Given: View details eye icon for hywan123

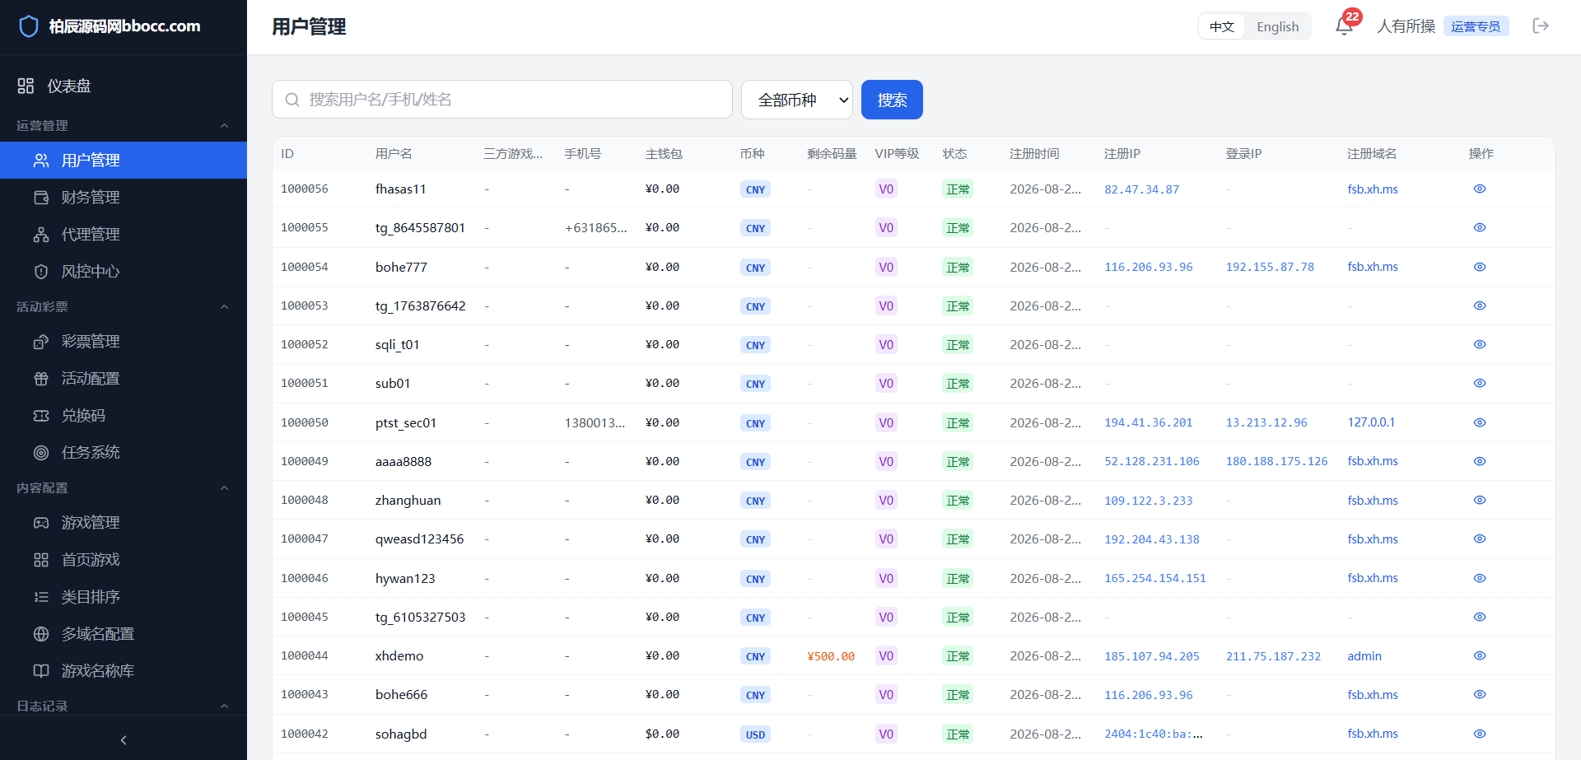Looking at the screenshot, I should 1480,578.
